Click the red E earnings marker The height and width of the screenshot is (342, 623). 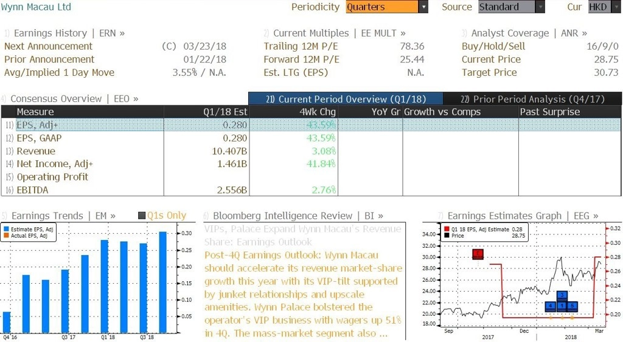point(478,254)
